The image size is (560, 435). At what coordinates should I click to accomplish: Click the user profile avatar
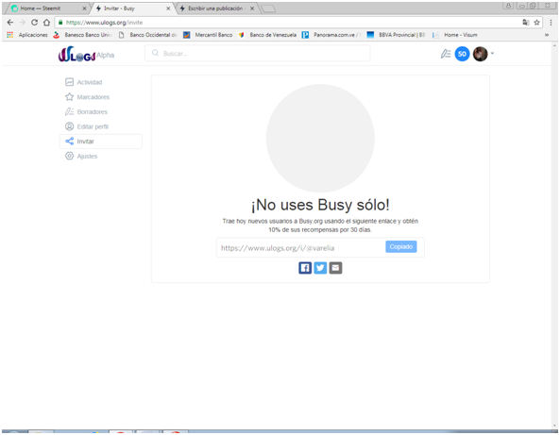point(481,54)
